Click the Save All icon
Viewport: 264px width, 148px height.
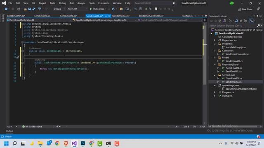(34, 9)
